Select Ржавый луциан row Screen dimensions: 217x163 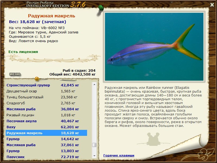click(x=46, y=115)
